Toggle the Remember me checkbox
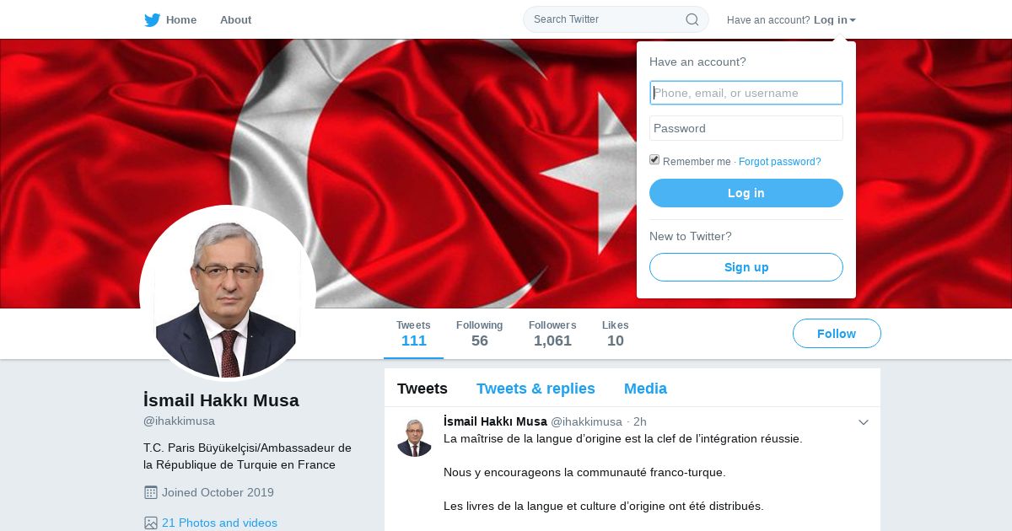This screenshot has height=531, width=1012. coord(654,160)
